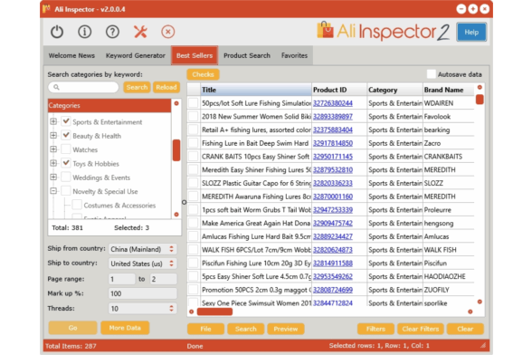Image resolution: width=532 pixels, height=355 pixels.
Task: Switch to Welcome News tab
Action: [x=71, y=55]
